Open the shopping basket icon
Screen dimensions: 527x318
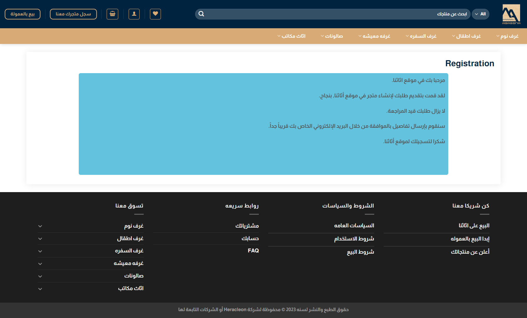pyautogui.click(x=112, y=14)
